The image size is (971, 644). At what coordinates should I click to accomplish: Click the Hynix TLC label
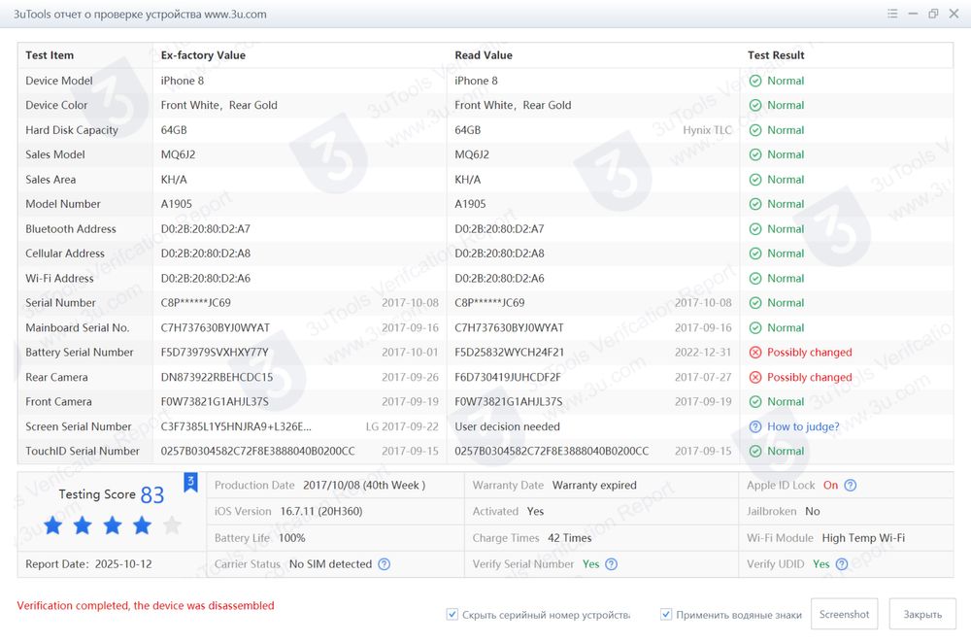707,130
